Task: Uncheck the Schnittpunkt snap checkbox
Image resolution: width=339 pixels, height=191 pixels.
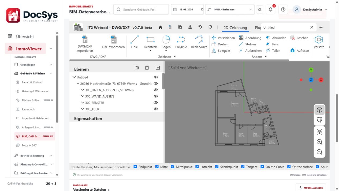Action: (217, 167)
